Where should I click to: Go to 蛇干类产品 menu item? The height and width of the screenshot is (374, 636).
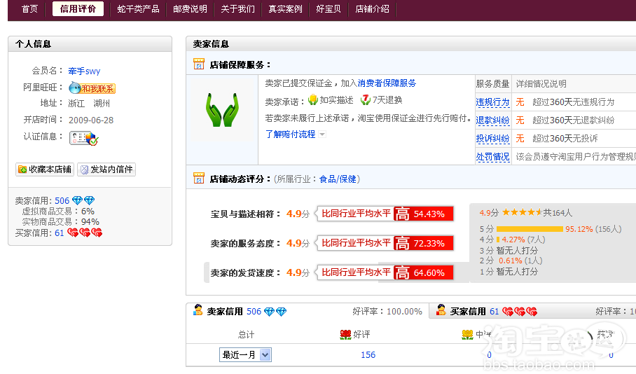(138, 9)
